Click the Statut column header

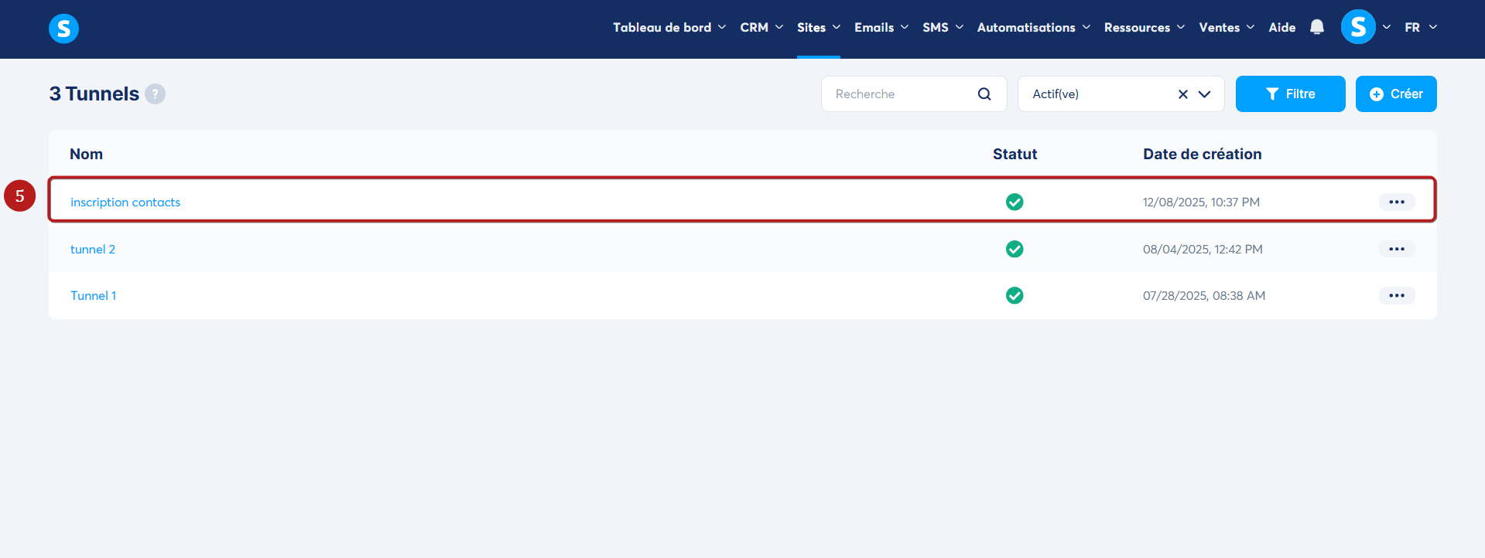pyautogui.click(x=1015, y=154)
